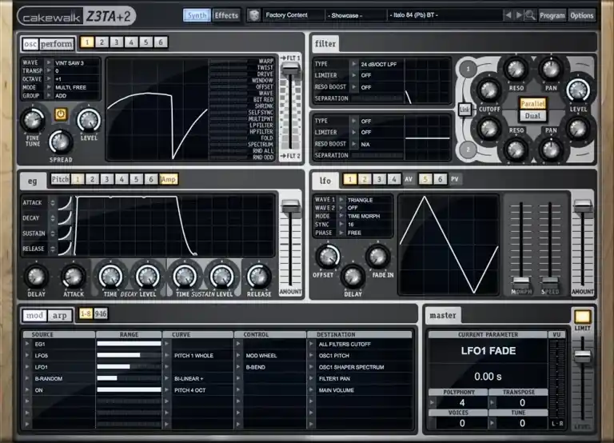Click the LFO Offset knob
This screenshot has height=443, width=614.
[327, 256]
